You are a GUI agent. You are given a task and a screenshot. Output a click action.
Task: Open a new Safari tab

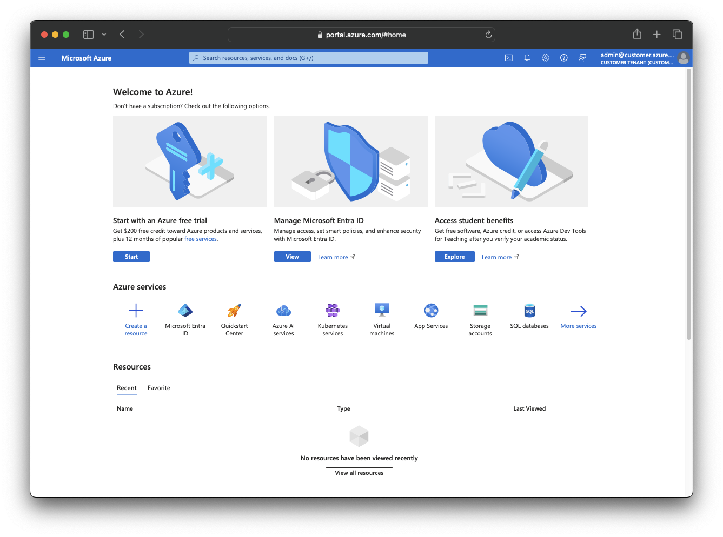657,35
